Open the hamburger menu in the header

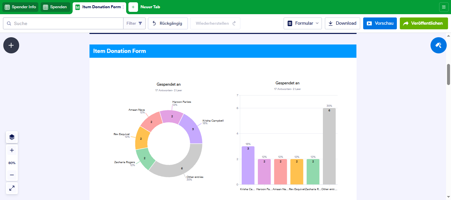pos(444,7)
